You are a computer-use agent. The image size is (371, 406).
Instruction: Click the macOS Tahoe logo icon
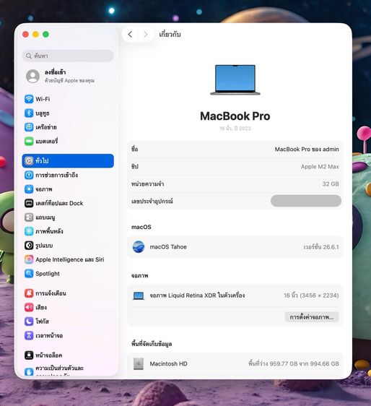pos(139,247)
